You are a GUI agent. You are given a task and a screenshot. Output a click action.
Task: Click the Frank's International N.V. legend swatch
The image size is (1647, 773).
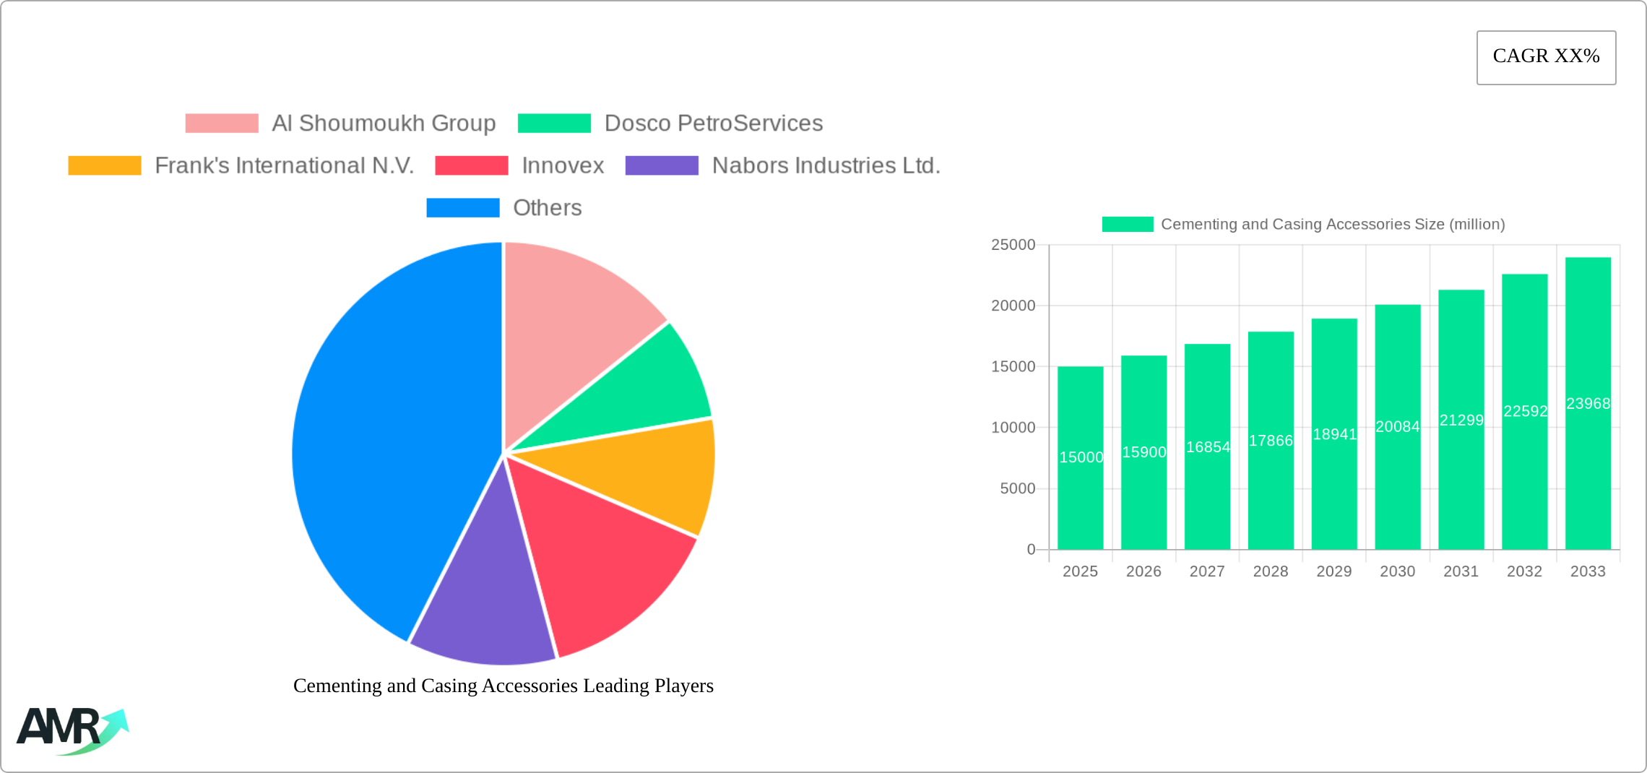(x=105, y=165)
